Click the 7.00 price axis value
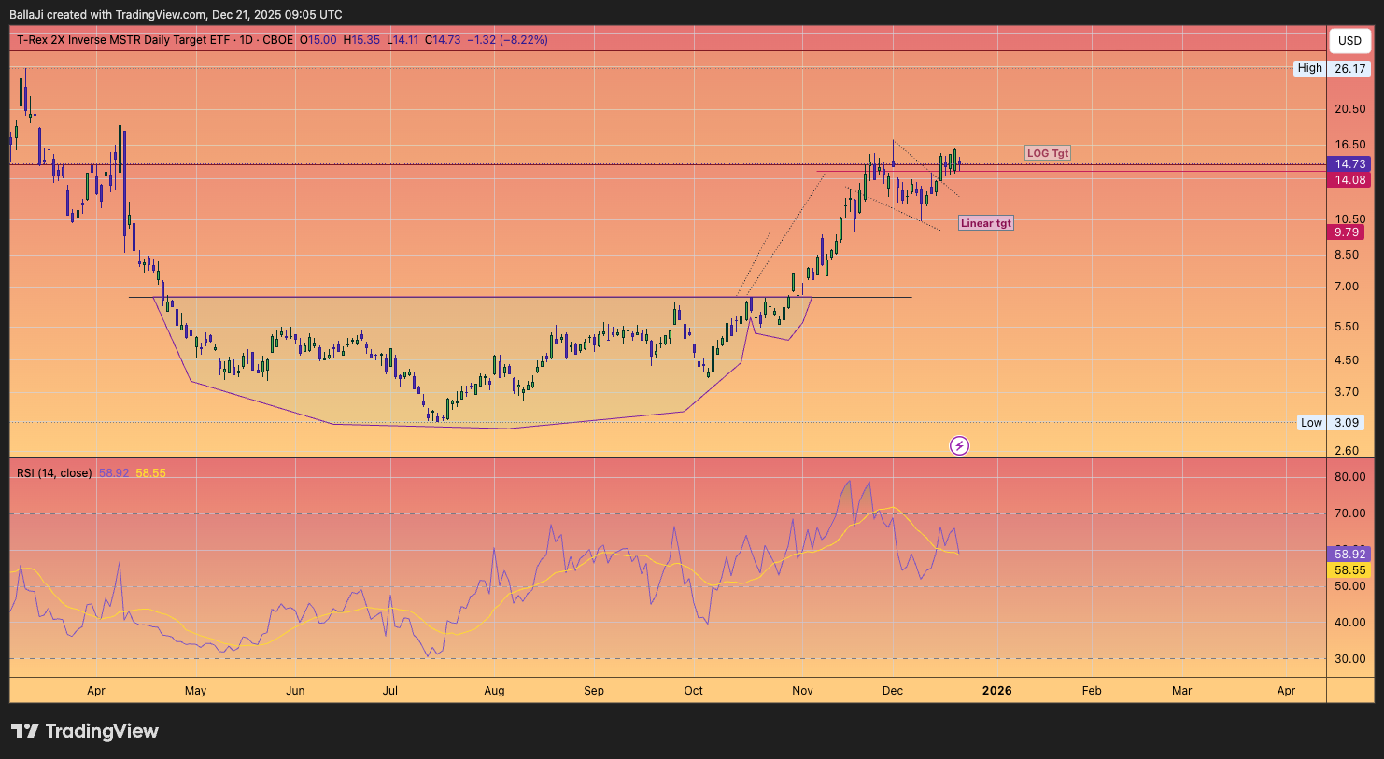The height and width of the screenshot is (759, 1384). coord(1347,287)
